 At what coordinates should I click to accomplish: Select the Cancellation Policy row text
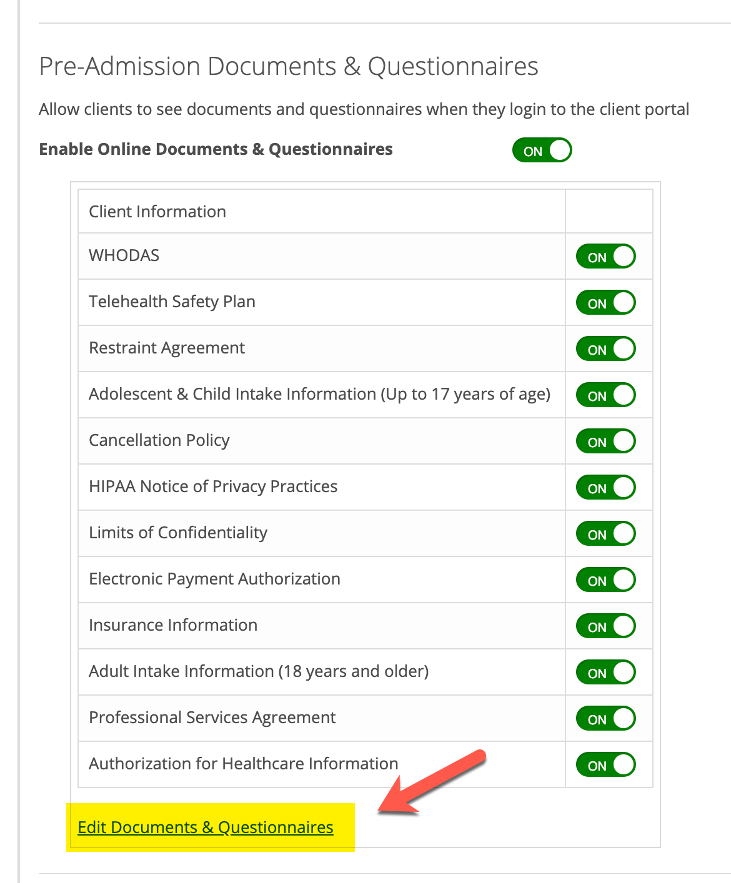pyautogui.click(x=159, y=441)
